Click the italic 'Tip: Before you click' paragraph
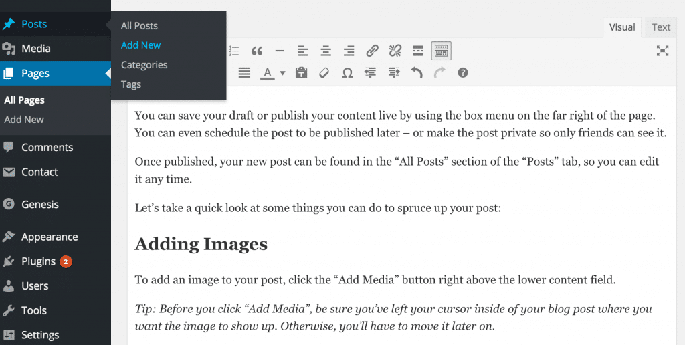This screenshot has height=345, width=685. pyautogui.click(x=393, y=318)
